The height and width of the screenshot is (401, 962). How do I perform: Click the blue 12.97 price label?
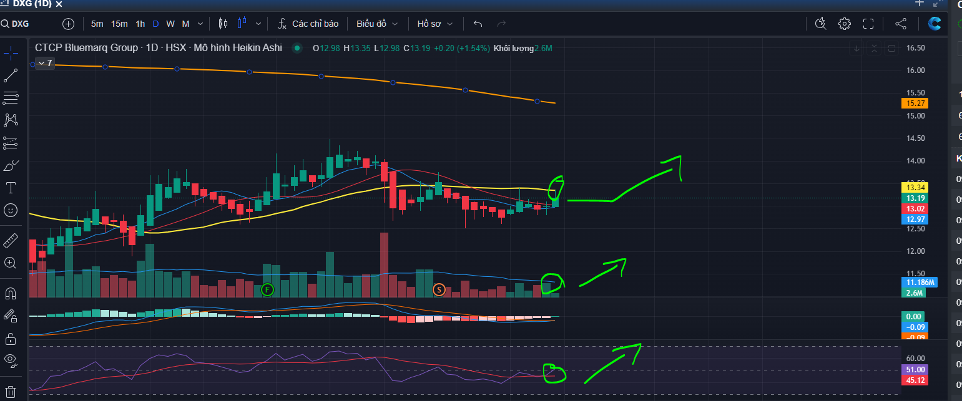(915, 219)
